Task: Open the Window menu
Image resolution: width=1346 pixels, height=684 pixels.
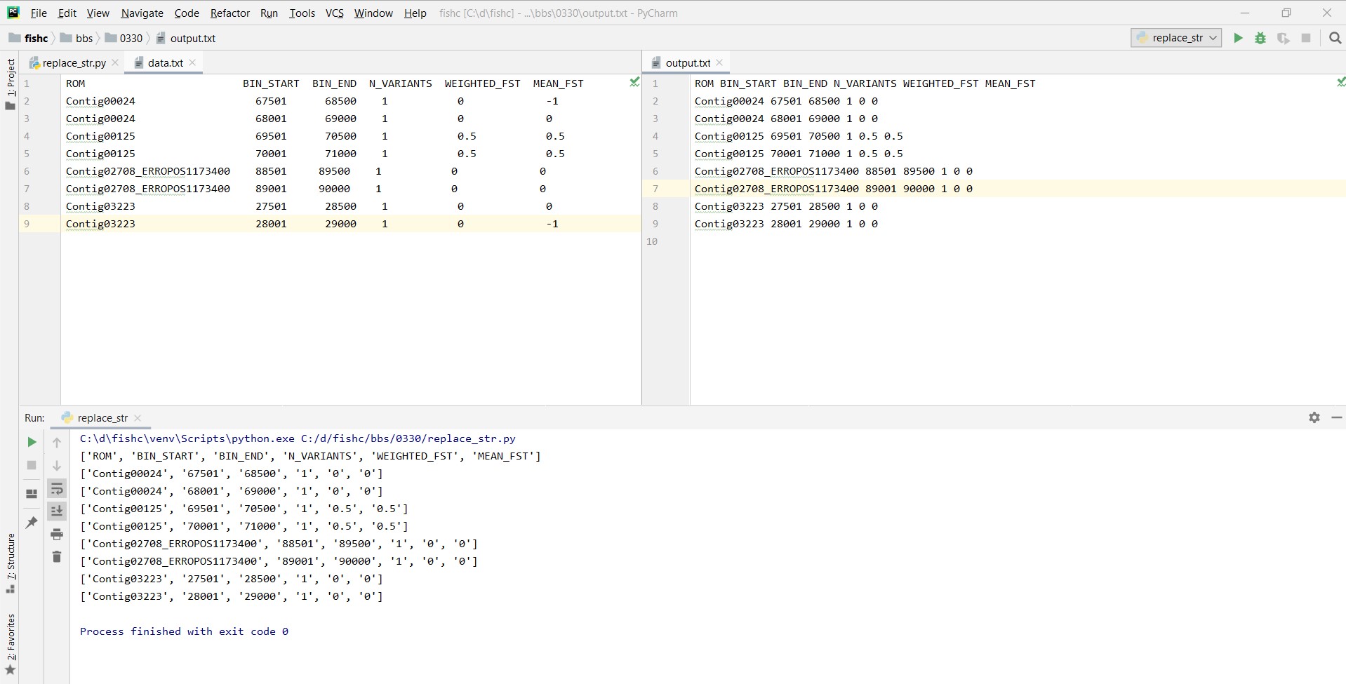Action: pos(373,13)
